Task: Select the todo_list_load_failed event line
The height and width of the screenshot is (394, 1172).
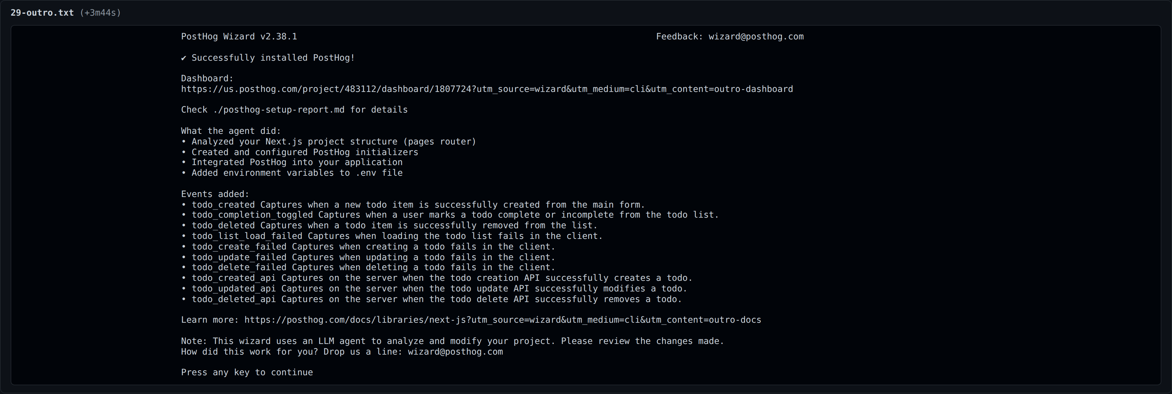Action: click(x=392, y=236)
